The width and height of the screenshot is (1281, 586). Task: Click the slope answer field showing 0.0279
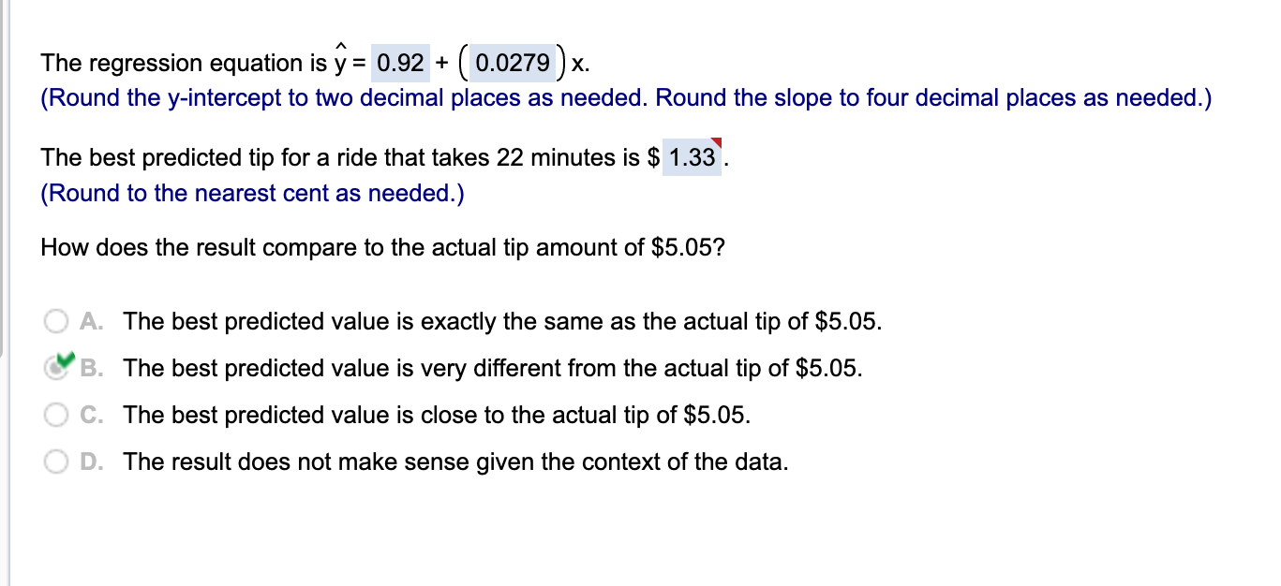pyautogui.click(x=514, y=62)
